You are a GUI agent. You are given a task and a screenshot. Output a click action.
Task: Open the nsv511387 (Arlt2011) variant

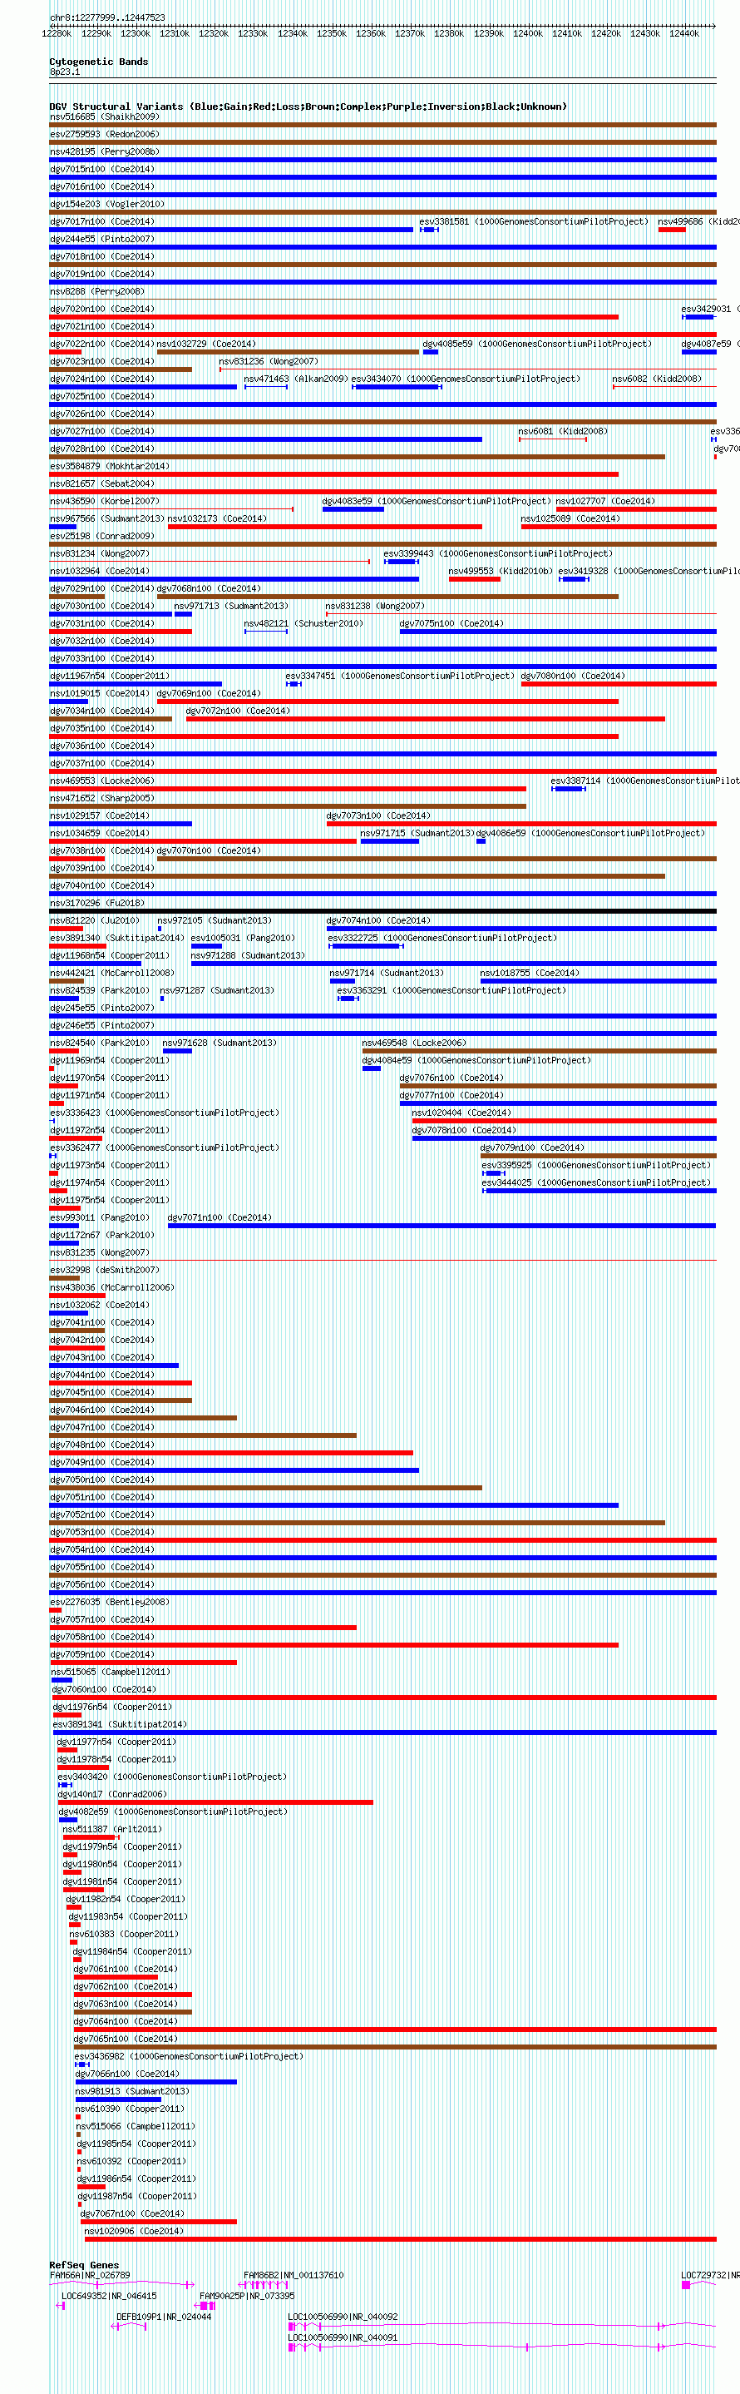(112, 1829)
